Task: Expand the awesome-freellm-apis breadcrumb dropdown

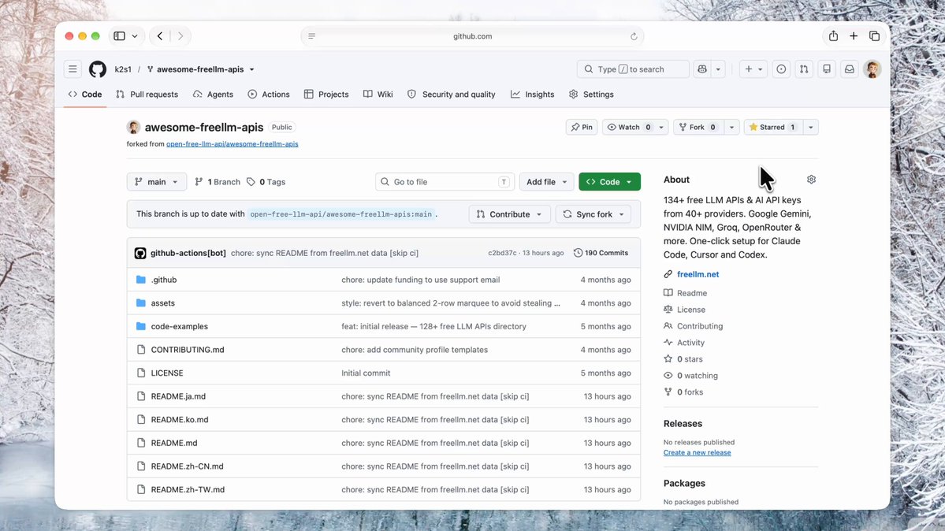Action: pyautogui.click(x=252, y=69)
